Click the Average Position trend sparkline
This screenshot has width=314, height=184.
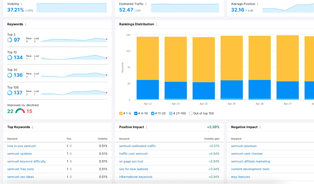tap(288, 8)
